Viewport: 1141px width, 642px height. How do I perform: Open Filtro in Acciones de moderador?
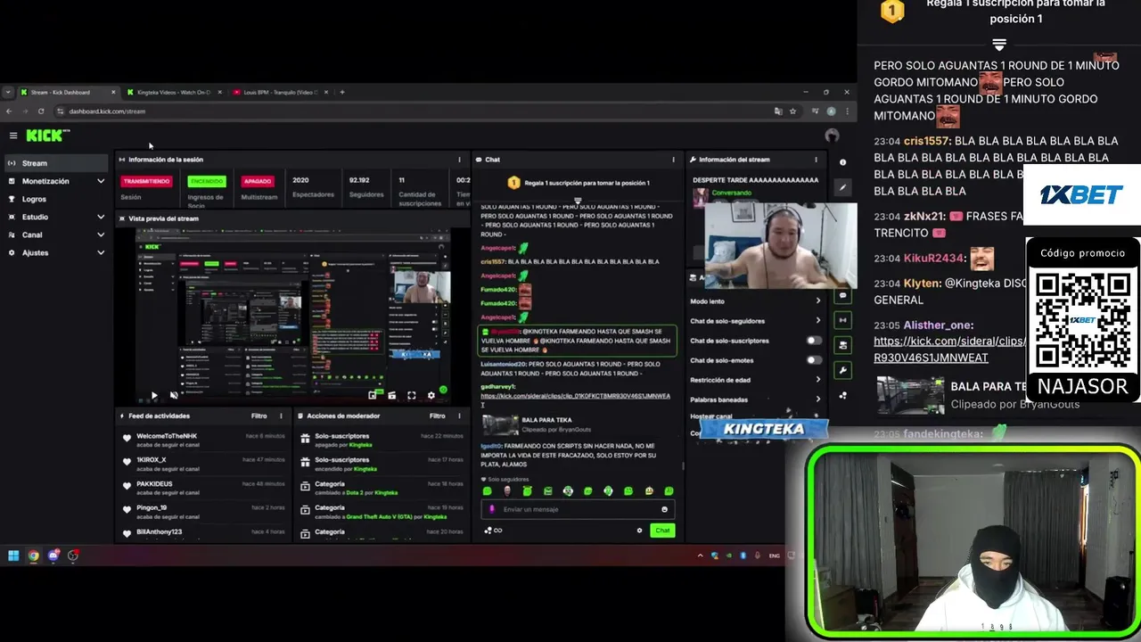[x=438, y=416]
